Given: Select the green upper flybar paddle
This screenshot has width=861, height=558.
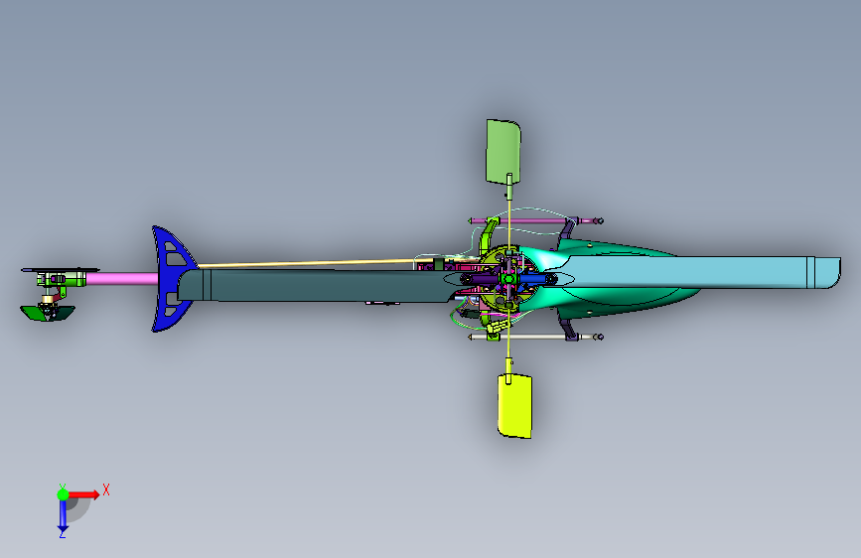Looking at the screenshot, I should click(x=502, y=152).
